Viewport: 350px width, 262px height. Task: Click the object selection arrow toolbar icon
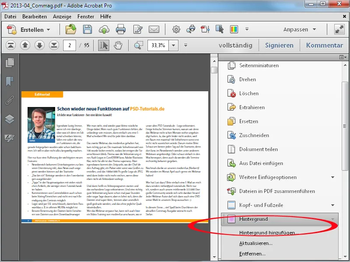[x=220, y=29]
